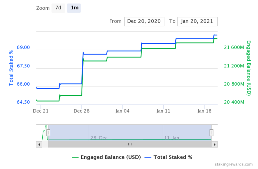Click the 28. Dec navigator label
This screenshot has height=169, width=258.
pyautogui.click(x=99, y=138)
